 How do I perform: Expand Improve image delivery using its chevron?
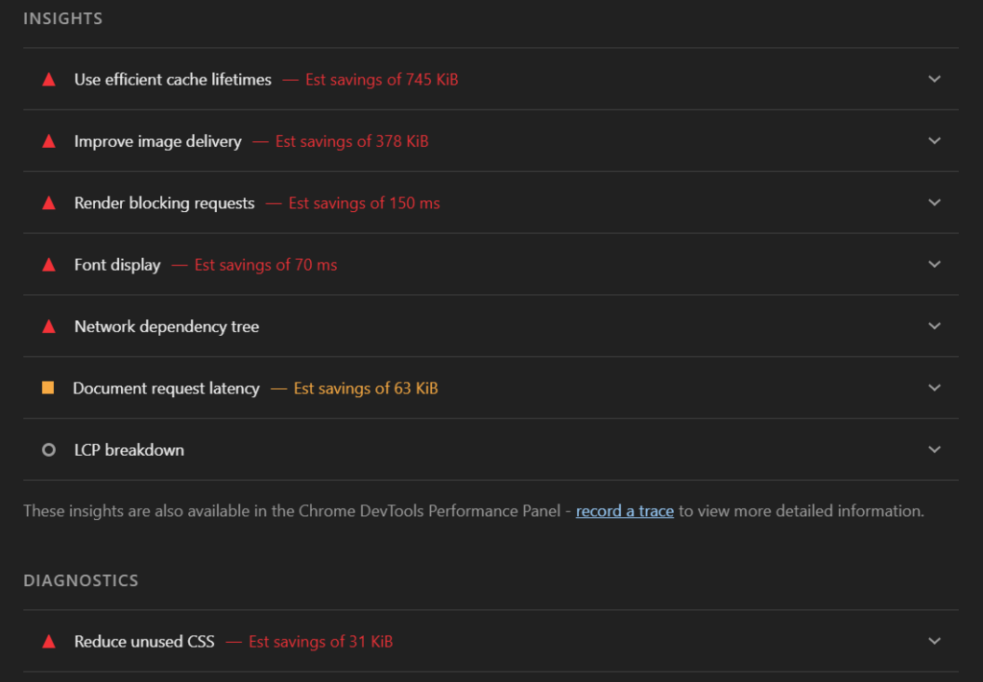click(x=935, y=141)
